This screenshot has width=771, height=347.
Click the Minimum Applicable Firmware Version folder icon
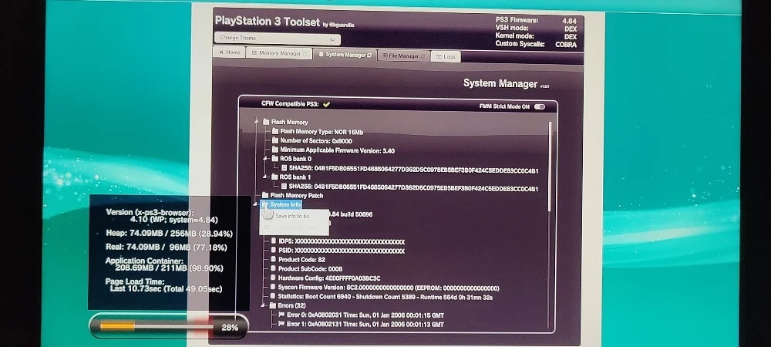pyautogui.click(x=275, y=150)
